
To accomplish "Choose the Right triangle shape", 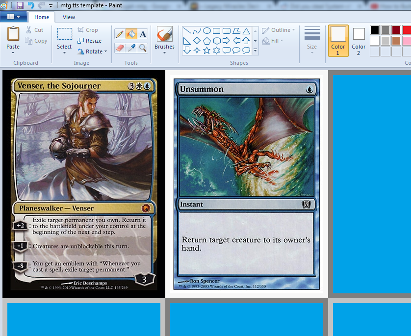I will pos(187,41).
